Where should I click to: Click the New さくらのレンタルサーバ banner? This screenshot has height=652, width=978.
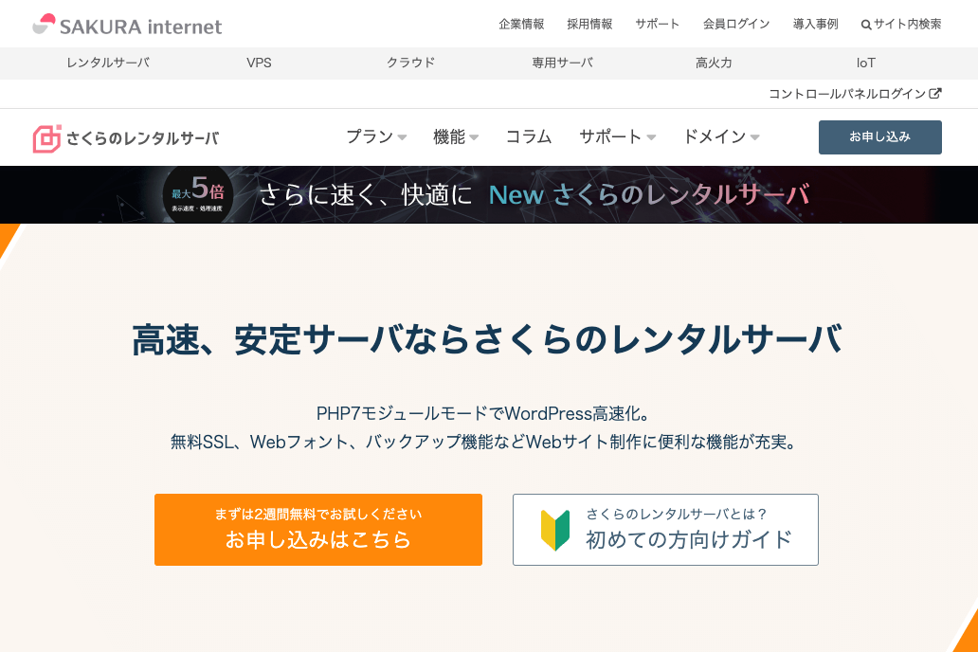[534, 195]
